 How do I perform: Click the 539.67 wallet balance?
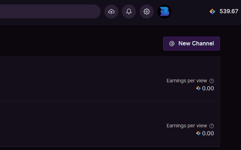pyautogui.click(x=229, y=12)
